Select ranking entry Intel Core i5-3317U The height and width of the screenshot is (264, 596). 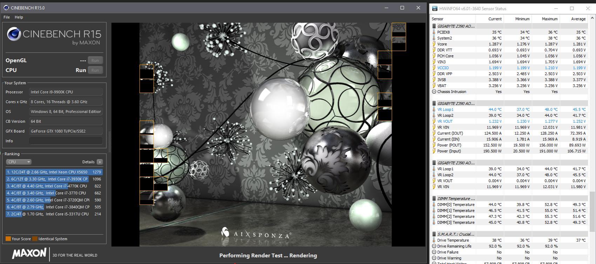(x=54, y=214)
